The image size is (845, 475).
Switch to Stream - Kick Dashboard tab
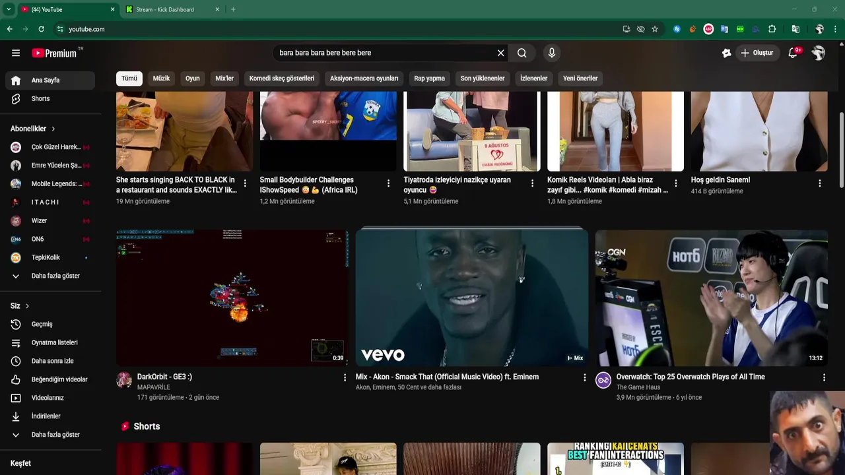point(170,10)
